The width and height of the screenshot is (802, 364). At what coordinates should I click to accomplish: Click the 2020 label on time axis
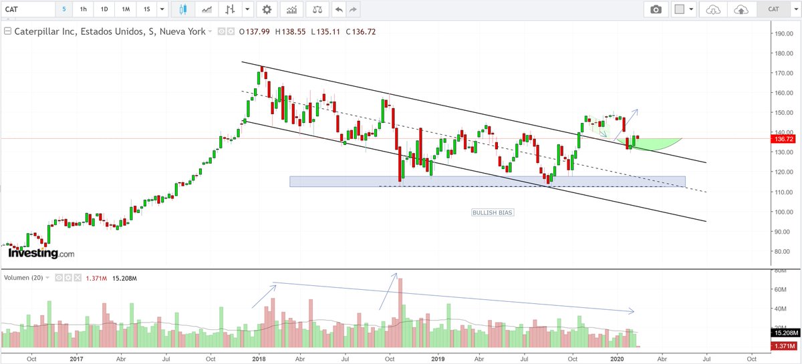[617, 358]
